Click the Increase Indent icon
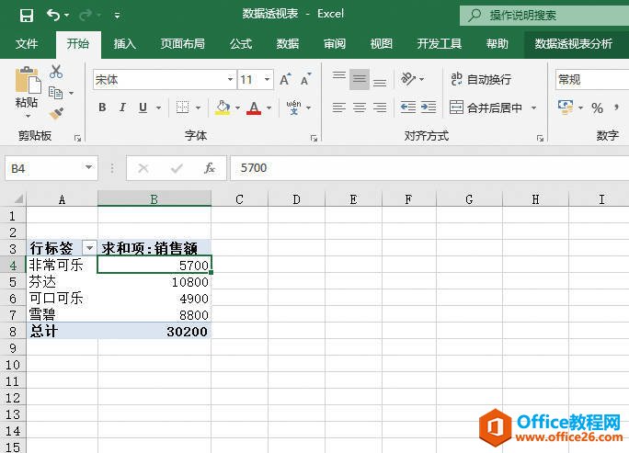Image resolution: width=629 pixels, height=453 pixels. click(x=429, y=108)
